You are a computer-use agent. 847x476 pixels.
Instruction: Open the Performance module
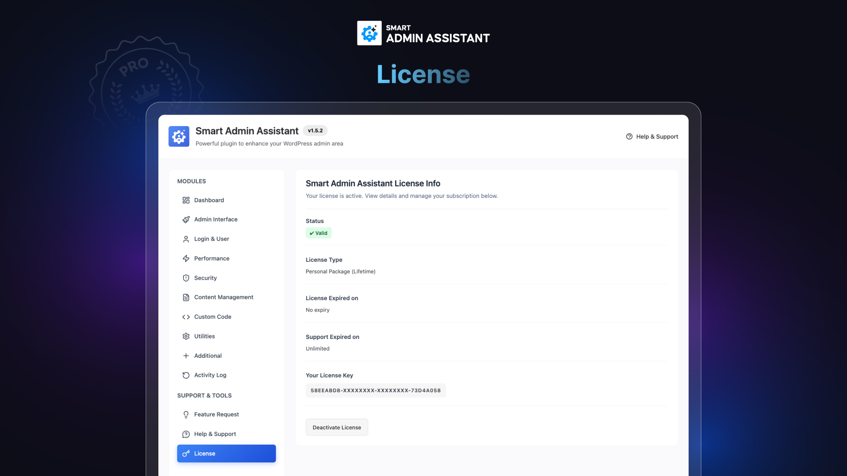tap(226, 258)
